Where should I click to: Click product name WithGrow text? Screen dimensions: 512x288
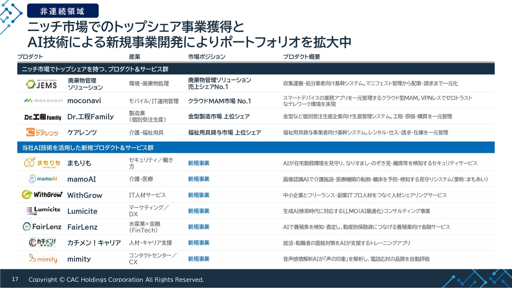click(x=85, y=195)
